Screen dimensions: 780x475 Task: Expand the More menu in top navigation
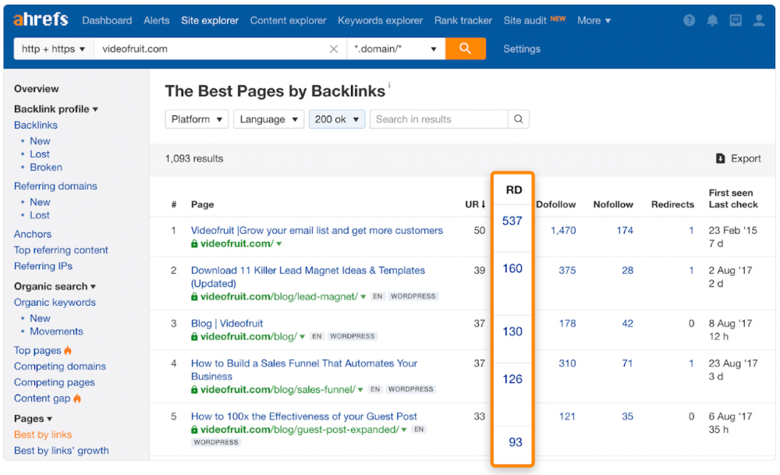[594, 20]
